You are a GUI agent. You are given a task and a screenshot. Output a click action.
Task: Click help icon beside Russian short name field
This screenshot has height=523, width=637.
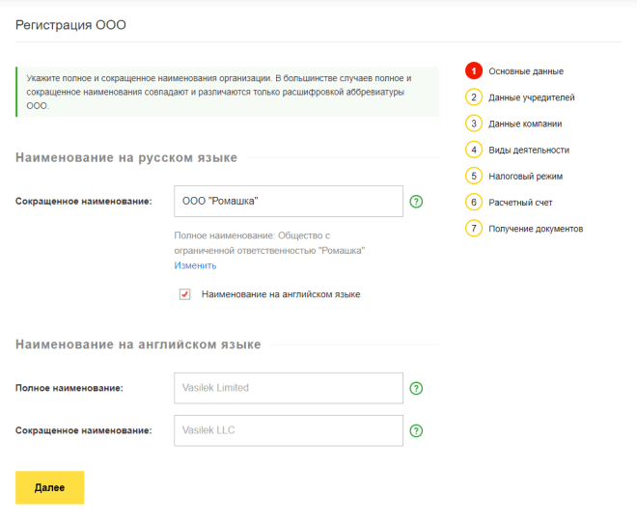416,202
